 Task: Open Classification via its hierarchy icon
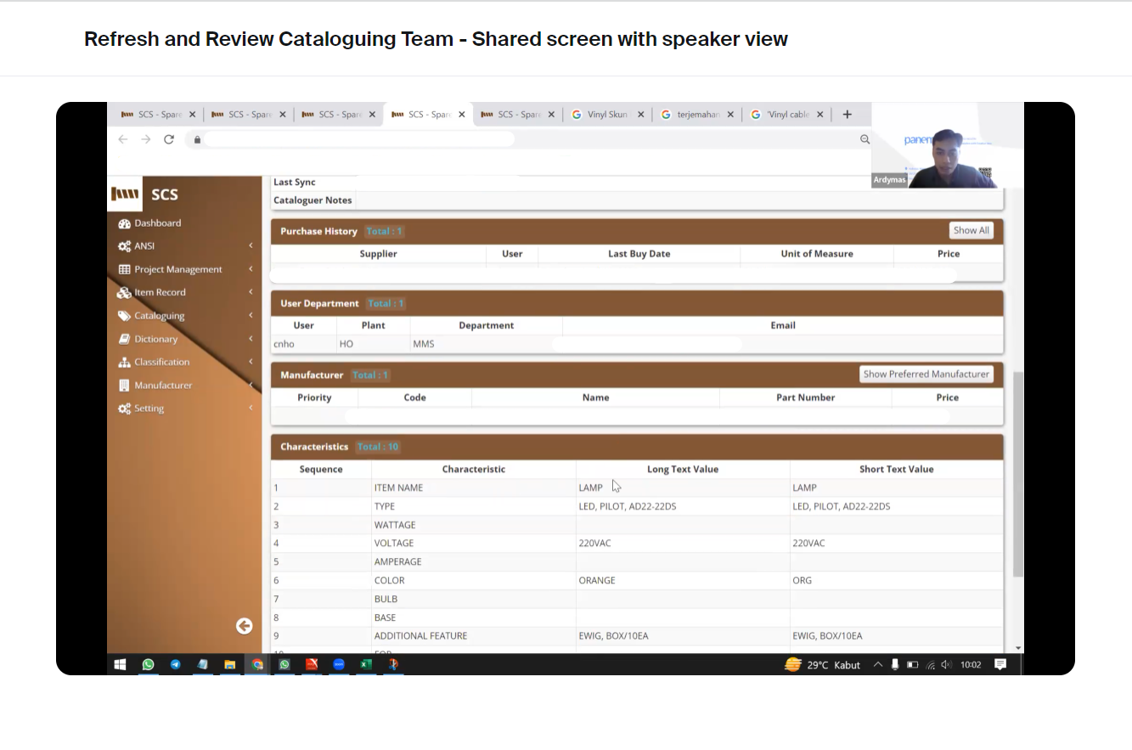[125, 362]
